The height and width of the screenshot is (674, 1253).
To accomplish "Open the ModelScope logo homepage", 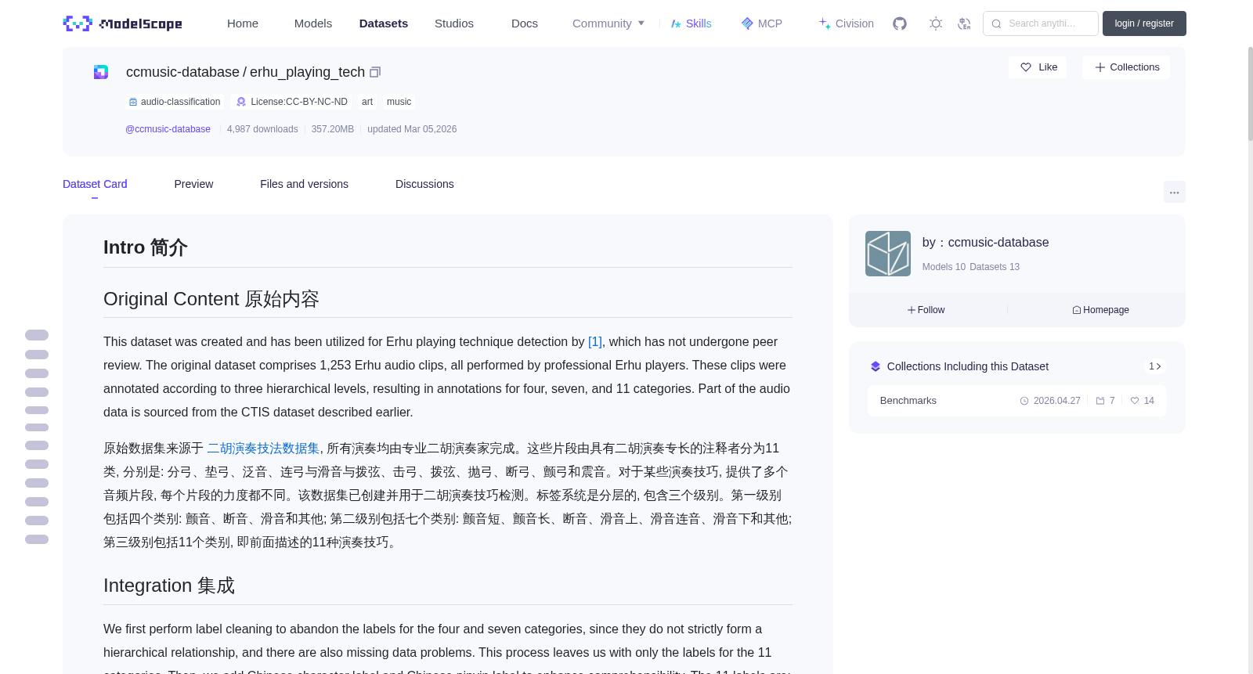I will coord(123,23).
